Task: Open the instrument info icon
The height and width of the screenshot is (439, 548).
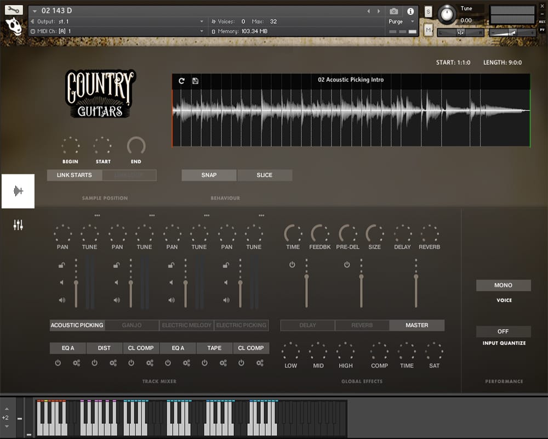Action: click(x=410, y=11)
